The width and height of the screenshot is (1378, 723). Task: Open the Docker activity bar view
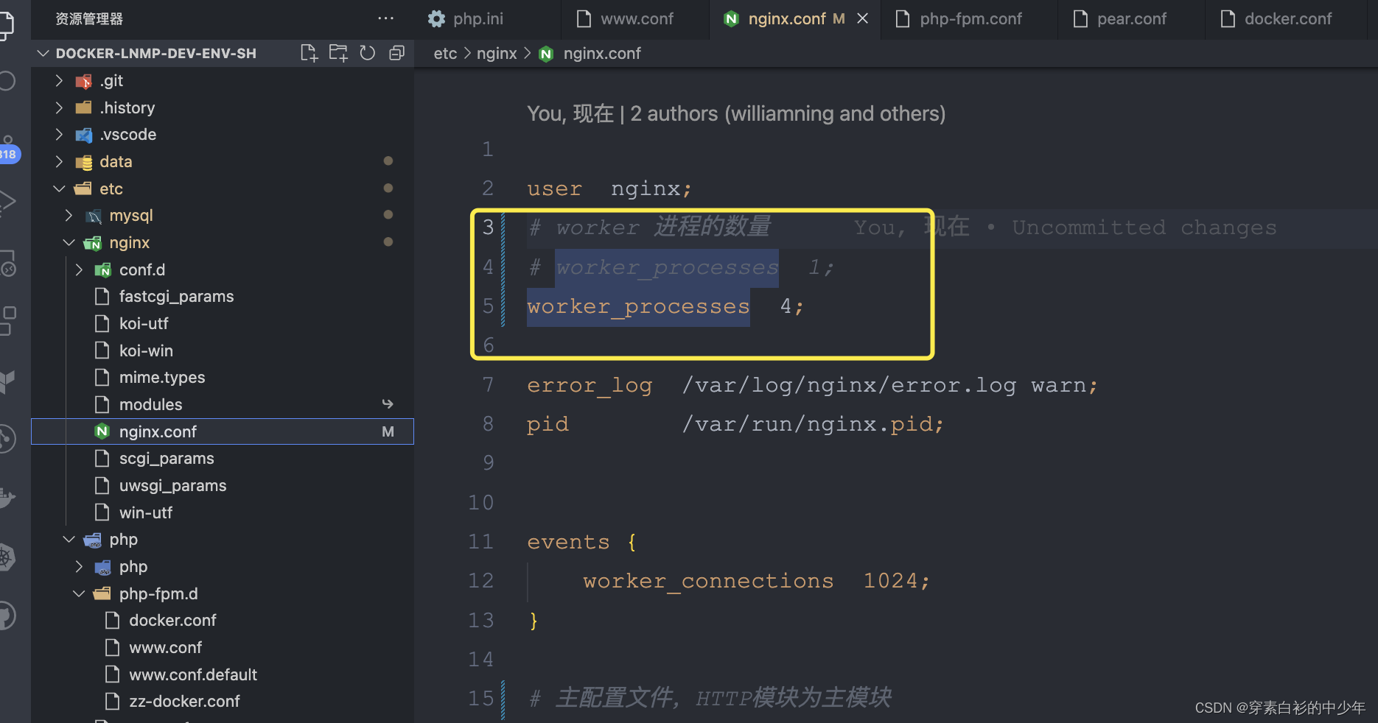(6, 497)
